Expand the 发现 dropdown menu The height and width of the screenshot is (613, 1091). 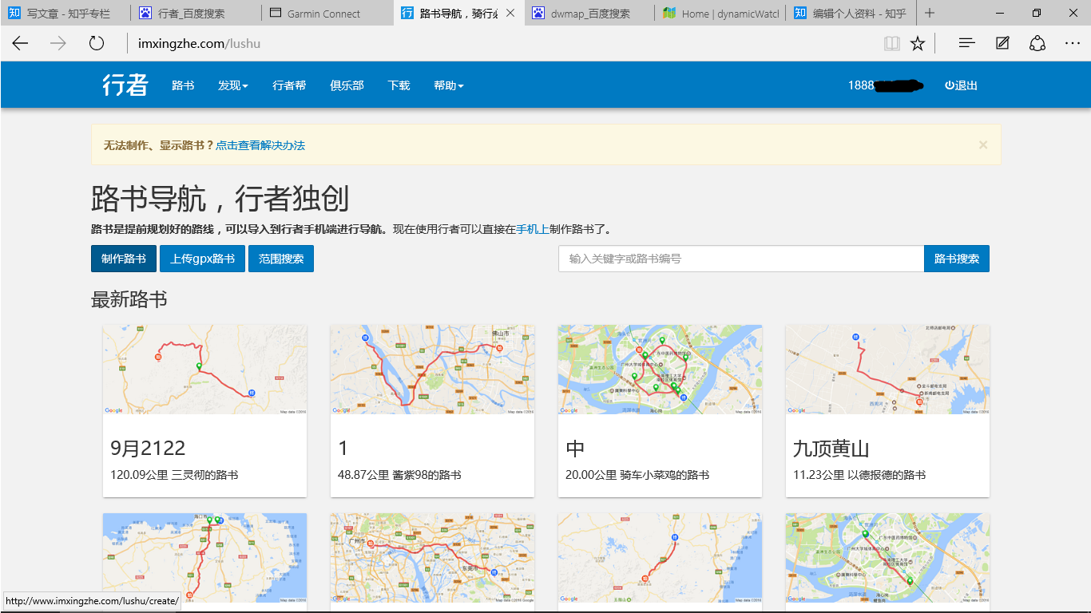(x=232, y=85)
